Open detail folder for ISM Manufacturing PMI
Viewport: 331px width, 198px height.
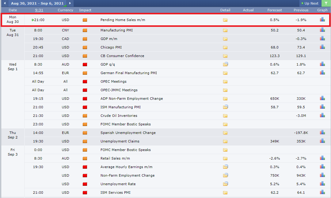pyautogui.click(x=226, y=107)
